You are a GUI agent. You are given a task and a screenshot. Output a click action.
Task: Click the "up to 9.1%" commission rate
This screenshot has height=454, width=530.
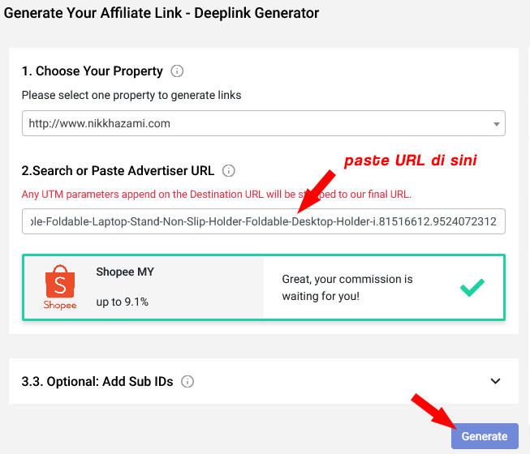pos(122,302)
